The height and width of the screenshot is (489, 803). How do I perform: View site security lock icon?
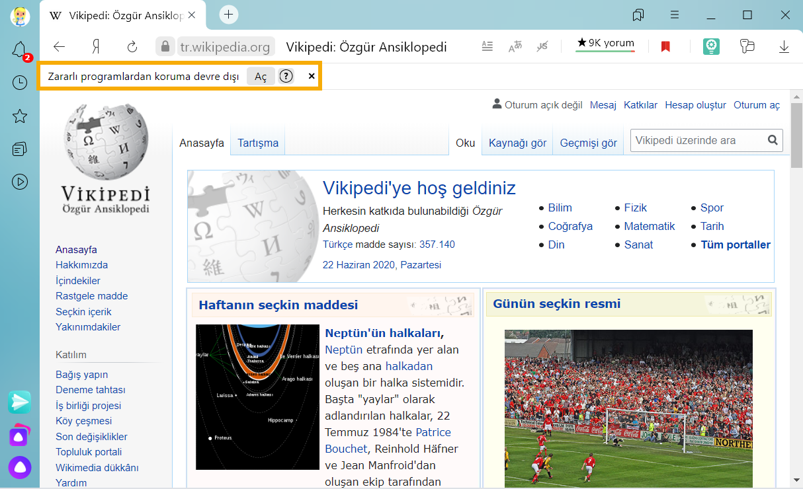(165, 46)
